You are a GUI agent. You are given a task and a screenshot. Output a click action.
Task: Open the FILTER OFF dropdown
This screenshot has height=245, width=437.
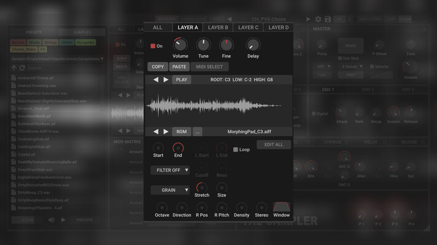point(170,170)
